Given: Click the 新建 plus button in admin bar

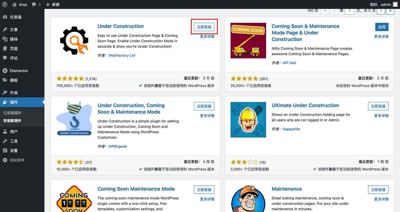Looking at the screenshot, I should pyautogui.click(x=52, y=4).
